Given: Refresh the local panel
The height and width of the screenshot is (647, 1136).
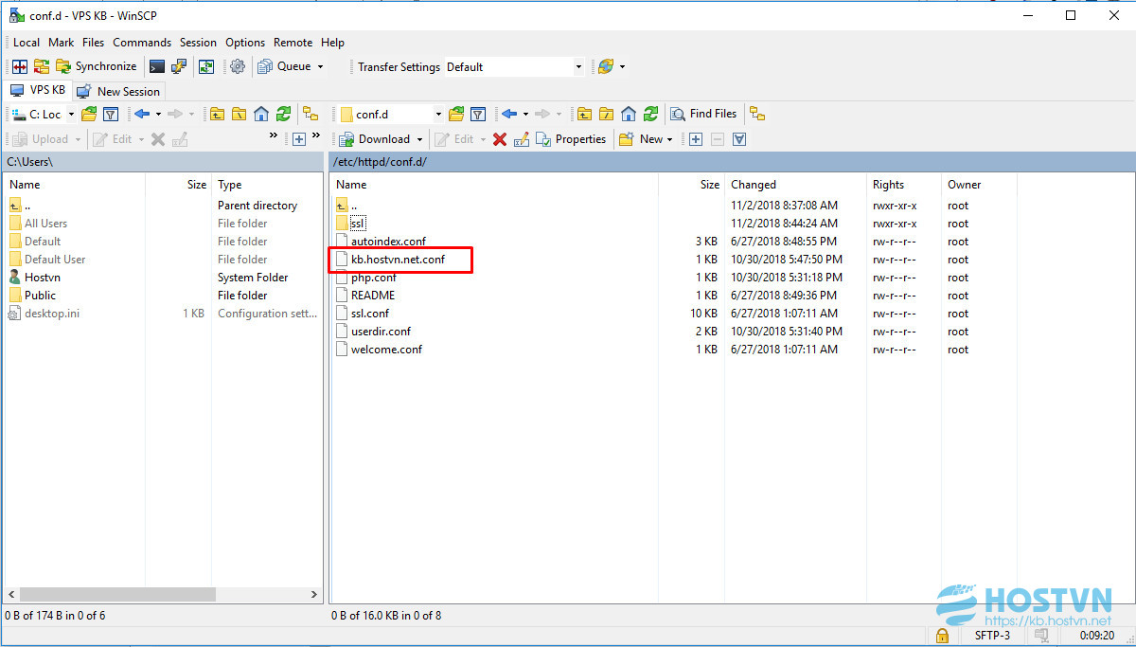Looking at the screenshot, I should 283,114.
